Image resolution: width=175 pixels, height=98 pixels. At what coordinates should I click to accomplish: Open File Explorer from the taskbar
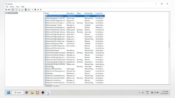32,93
